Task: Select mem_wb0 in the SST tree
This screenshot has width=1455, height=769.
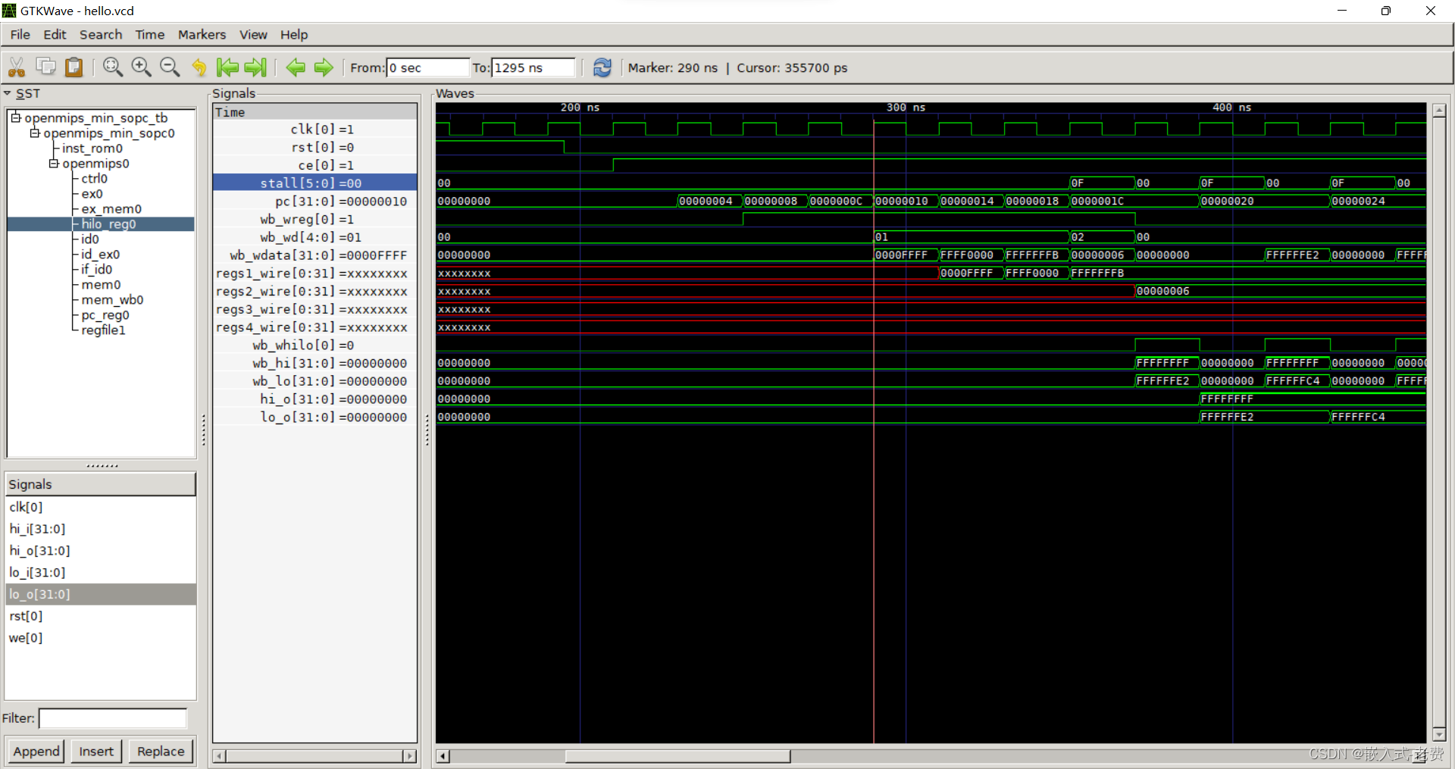Action: [112, 299]
